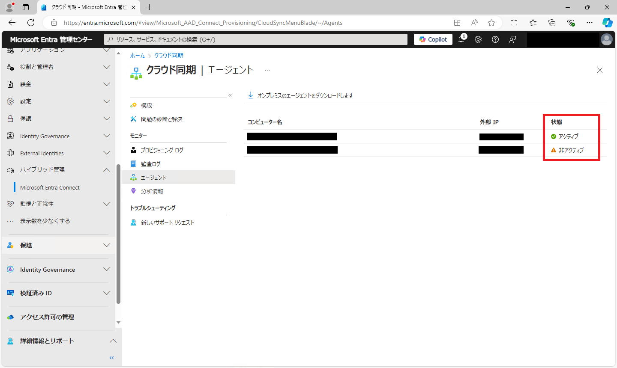Screen dimensions: 617x368
Task: Close the クラウド同期 browser tab
Action: [x=133, y=7]
